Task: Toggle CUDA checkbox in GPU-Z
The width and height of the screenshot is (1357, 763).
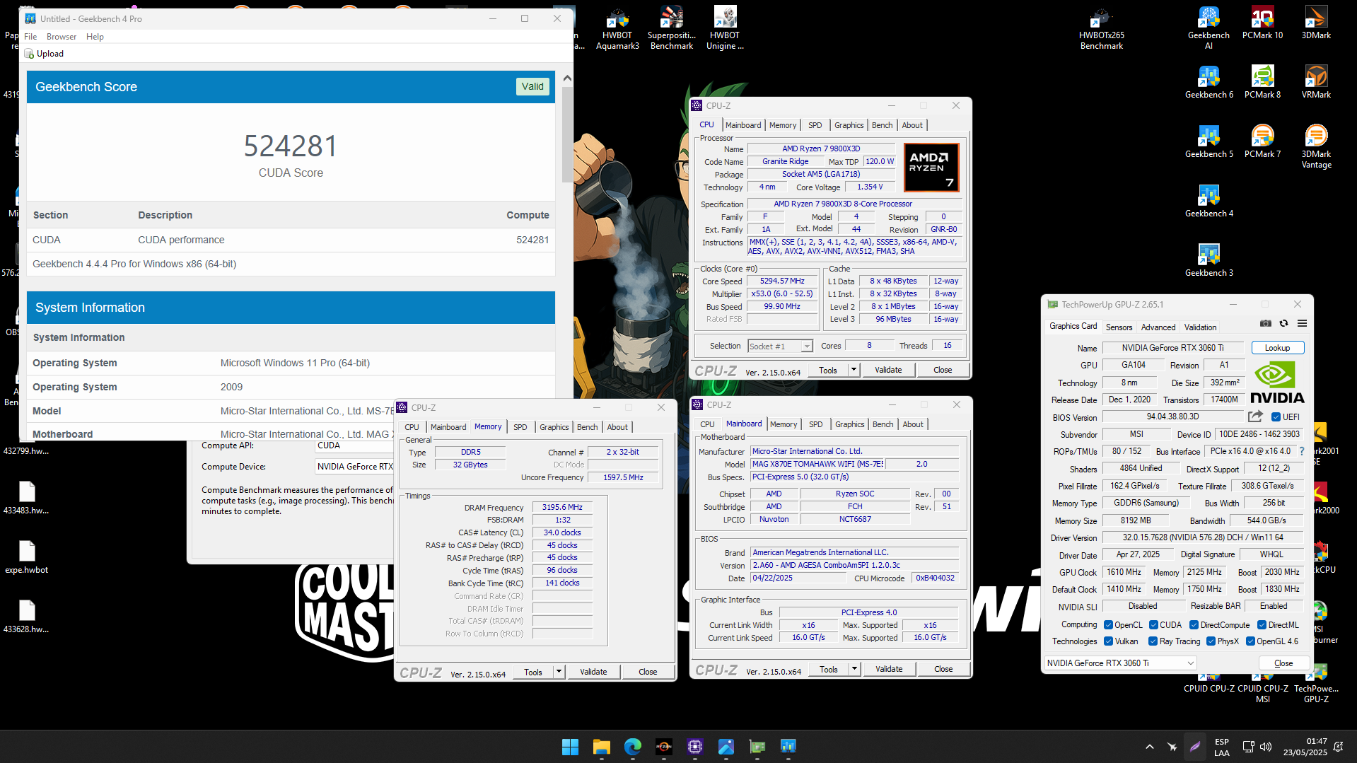Action: click(1153, 625)
